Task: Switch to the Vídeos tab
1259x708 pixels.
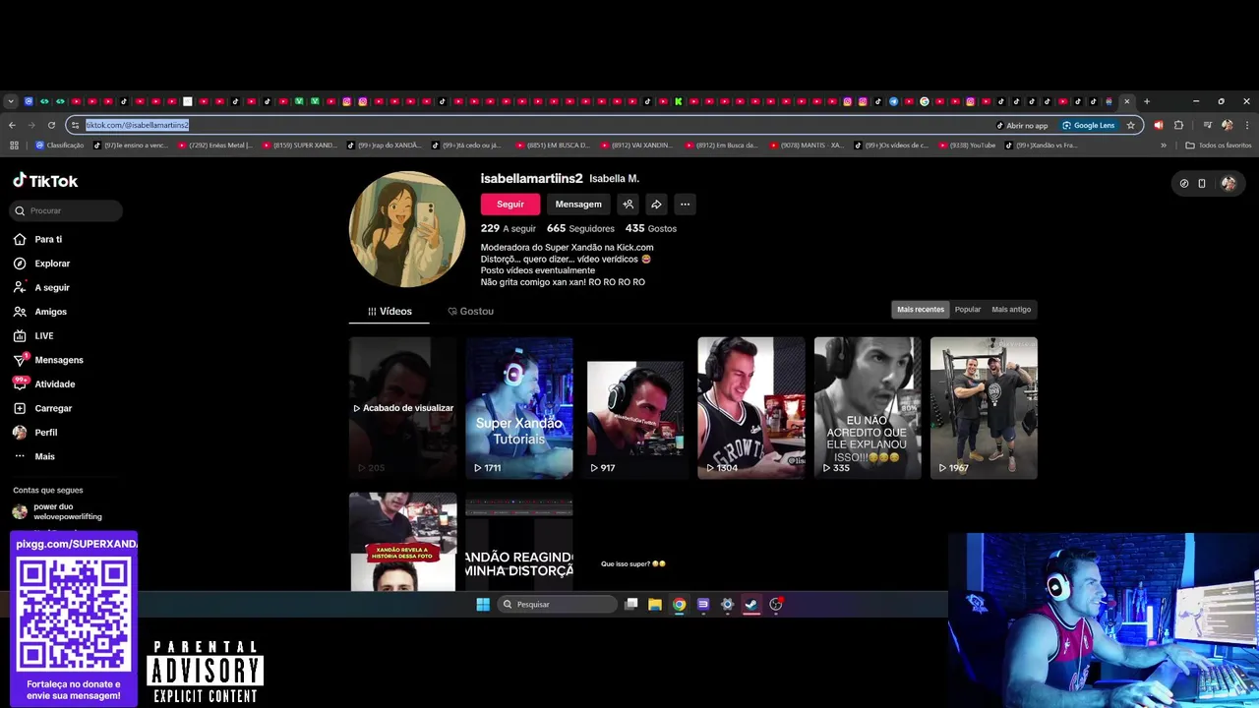Action: (x=390, y=311)
